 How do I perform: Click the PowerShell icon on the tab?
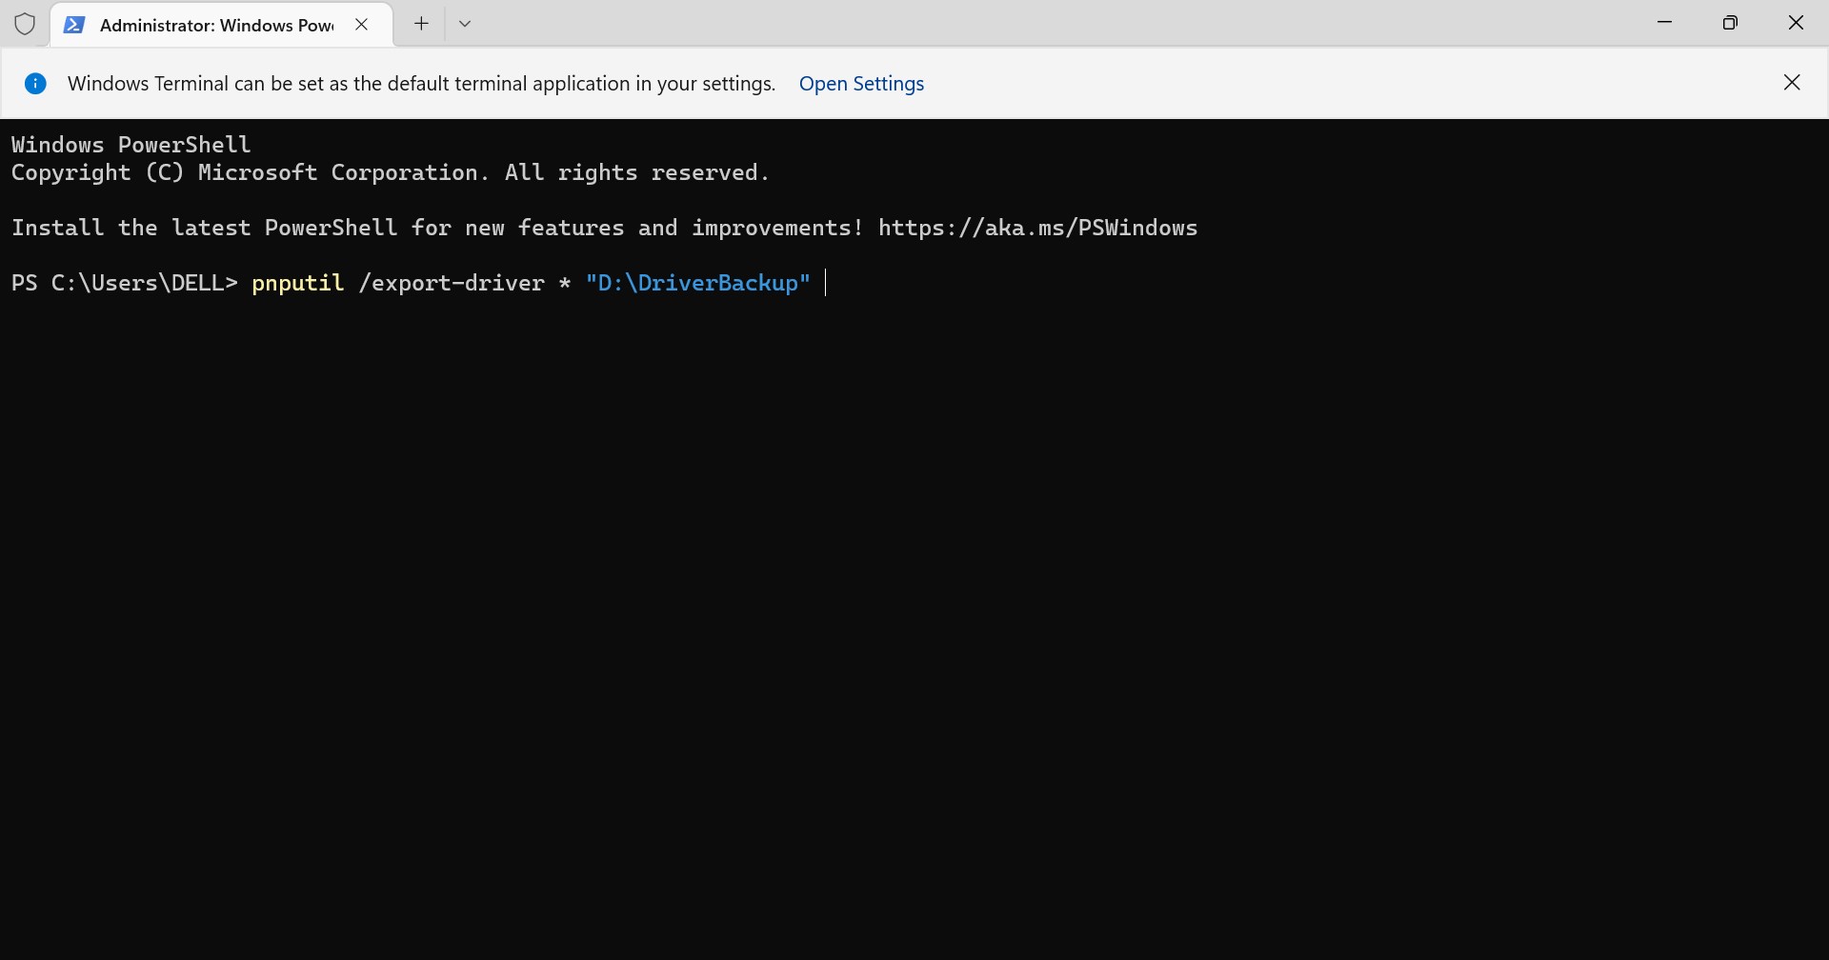(73, 25)
